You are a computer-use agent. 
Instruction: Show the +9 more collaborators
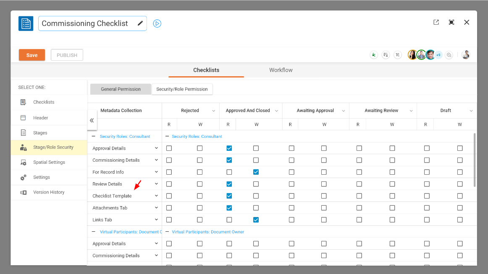click(438, 55)
